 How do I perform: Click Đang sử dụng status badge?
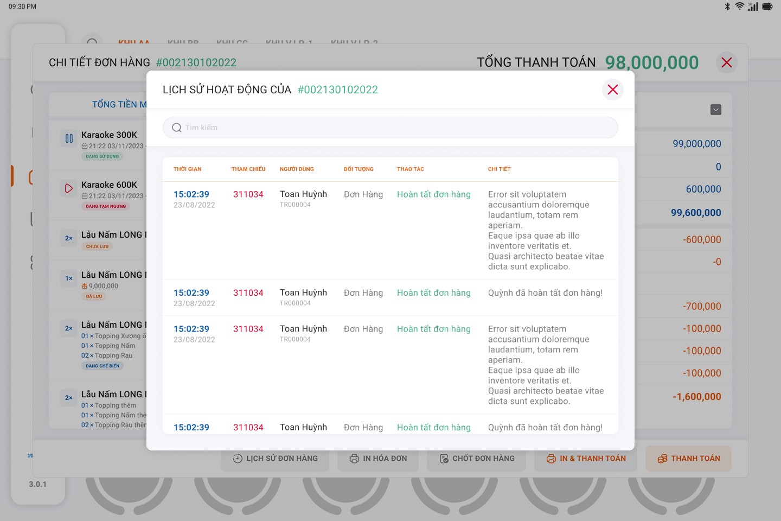[103, 156]
